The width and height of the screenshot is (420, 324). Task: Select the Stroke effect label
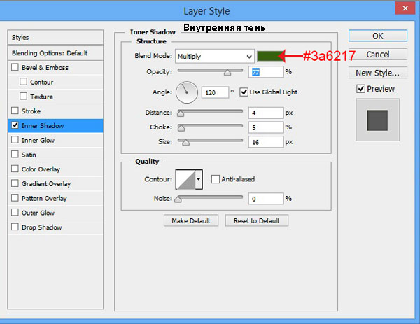pos(31,111)
